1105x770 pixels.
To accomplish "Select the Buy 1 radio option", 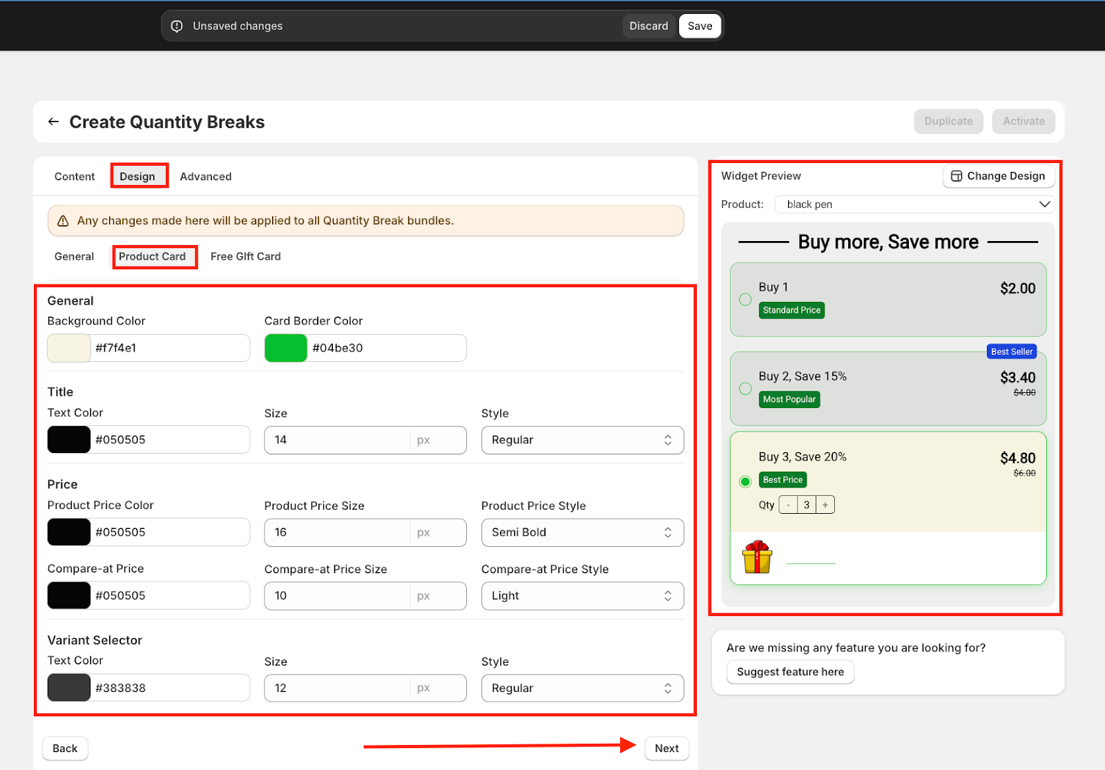I will [745, 300].
